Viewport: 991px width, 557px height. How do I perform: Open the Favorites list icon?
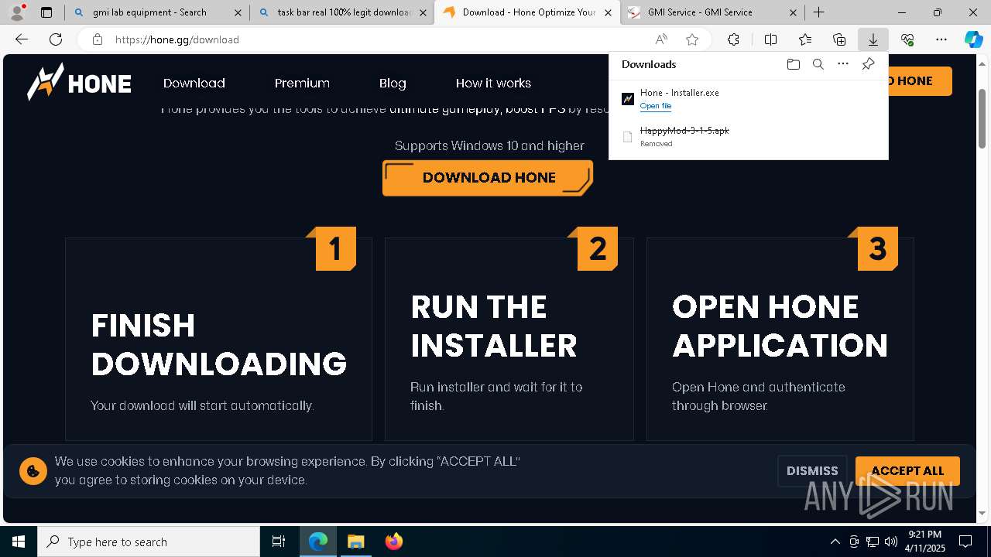(805, 39)
